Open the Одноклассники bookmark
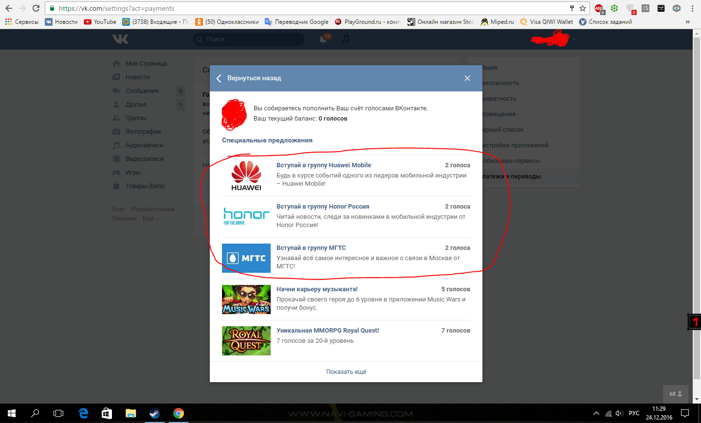The width and height of the screenshot is (701, 423). pos(227,22)
